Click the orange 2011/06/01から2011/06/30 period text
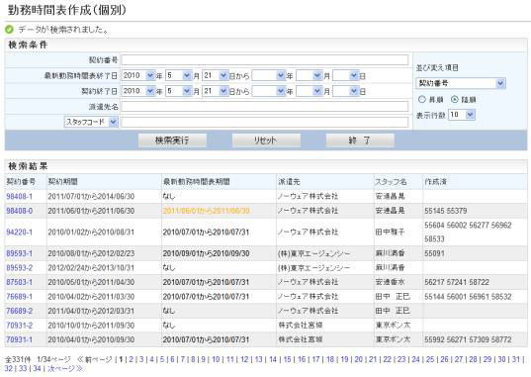The width and height of the screenshot is (531, 377). 207,211
